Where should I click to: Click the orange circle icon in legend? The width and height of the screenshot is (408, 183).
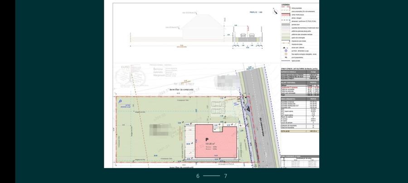286,54
